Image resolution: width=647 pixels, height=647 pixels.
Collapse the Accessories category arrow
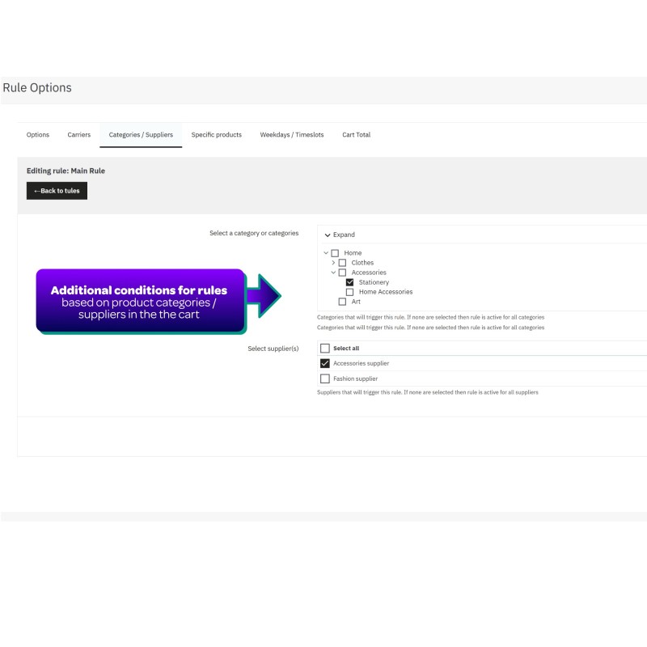333,273
